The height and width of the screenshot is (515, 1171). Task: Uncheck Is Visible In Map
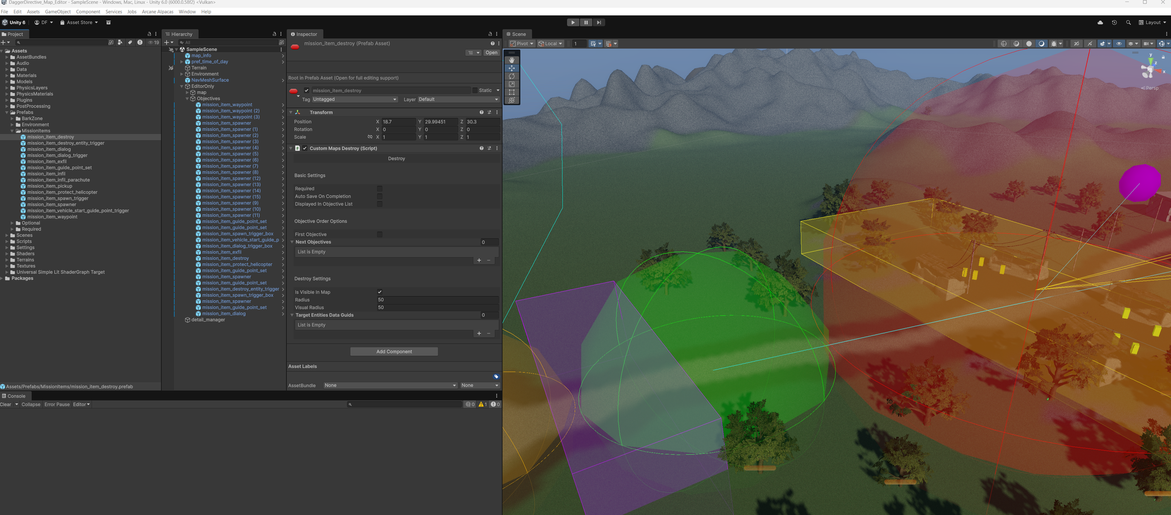380,292
